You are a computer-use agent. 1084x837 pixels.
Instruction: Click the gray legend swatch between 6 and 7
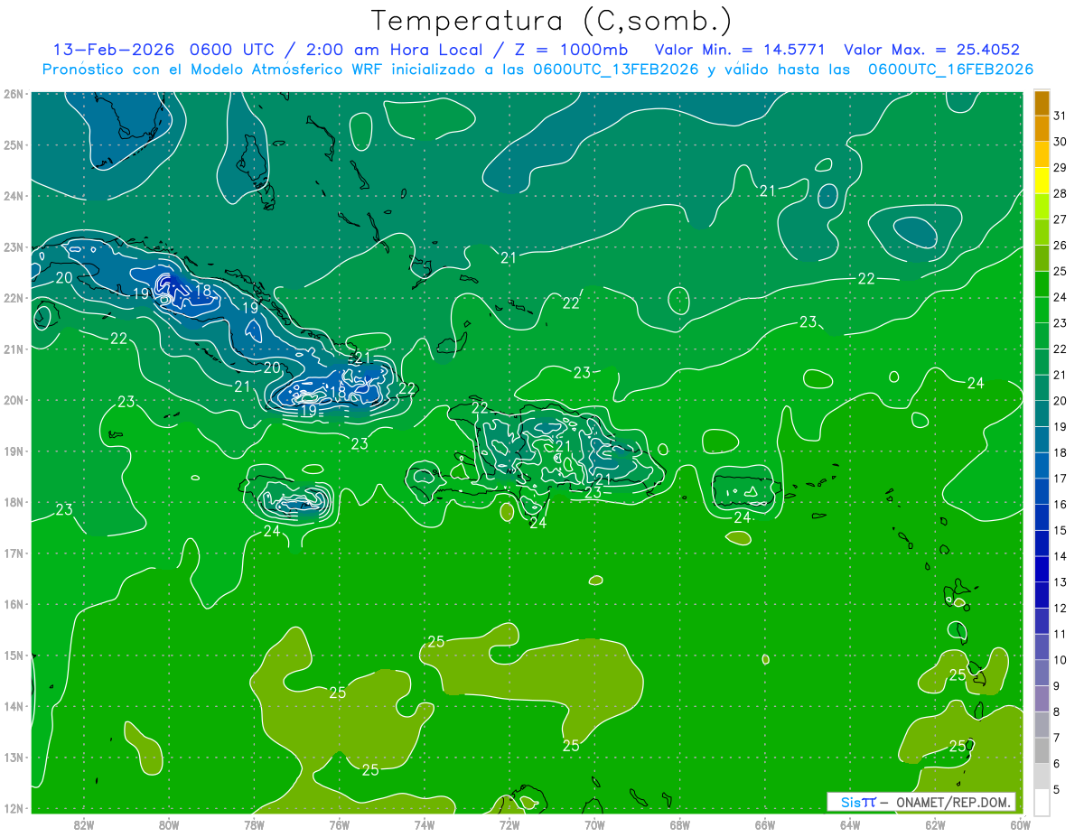point(1042,750)
